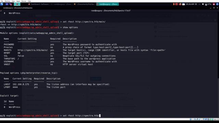Switch to the root@augury ~/Dow... terminal task
The image size is (219, 123).
[62, 4]
